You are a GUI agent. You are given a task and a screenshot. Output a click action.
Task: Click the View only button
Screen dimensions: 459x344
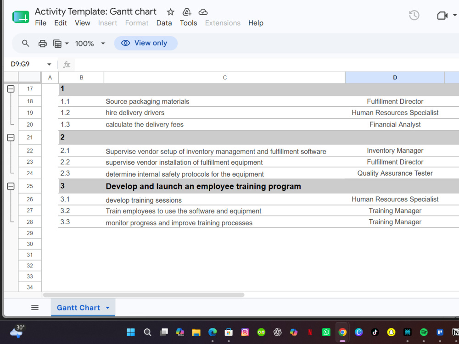[146, 43]
